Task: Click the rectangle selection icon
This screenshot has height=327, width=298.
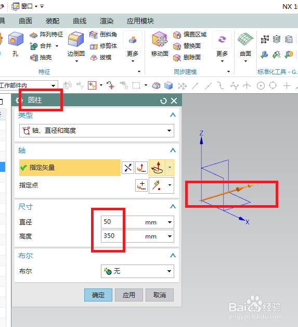Action: click(136, 85)
